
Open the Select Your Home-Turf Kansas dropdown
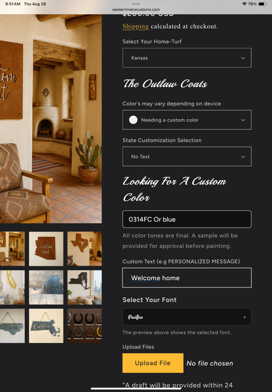point(187,58)
